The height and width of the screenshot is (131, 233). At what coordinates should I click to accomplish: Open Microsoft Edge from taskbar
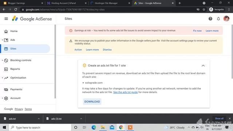tap(94, 127)
